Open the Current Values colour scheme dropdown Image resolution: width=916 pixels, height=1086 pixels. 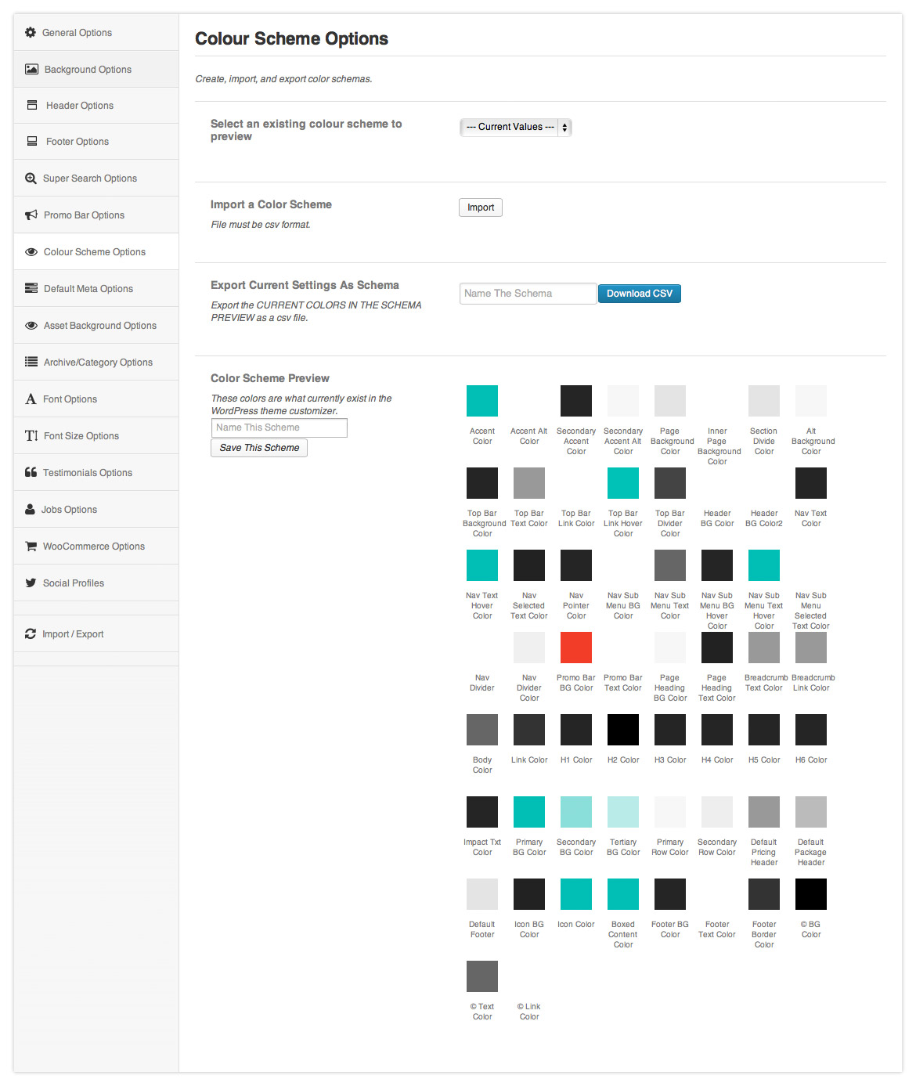515,127
